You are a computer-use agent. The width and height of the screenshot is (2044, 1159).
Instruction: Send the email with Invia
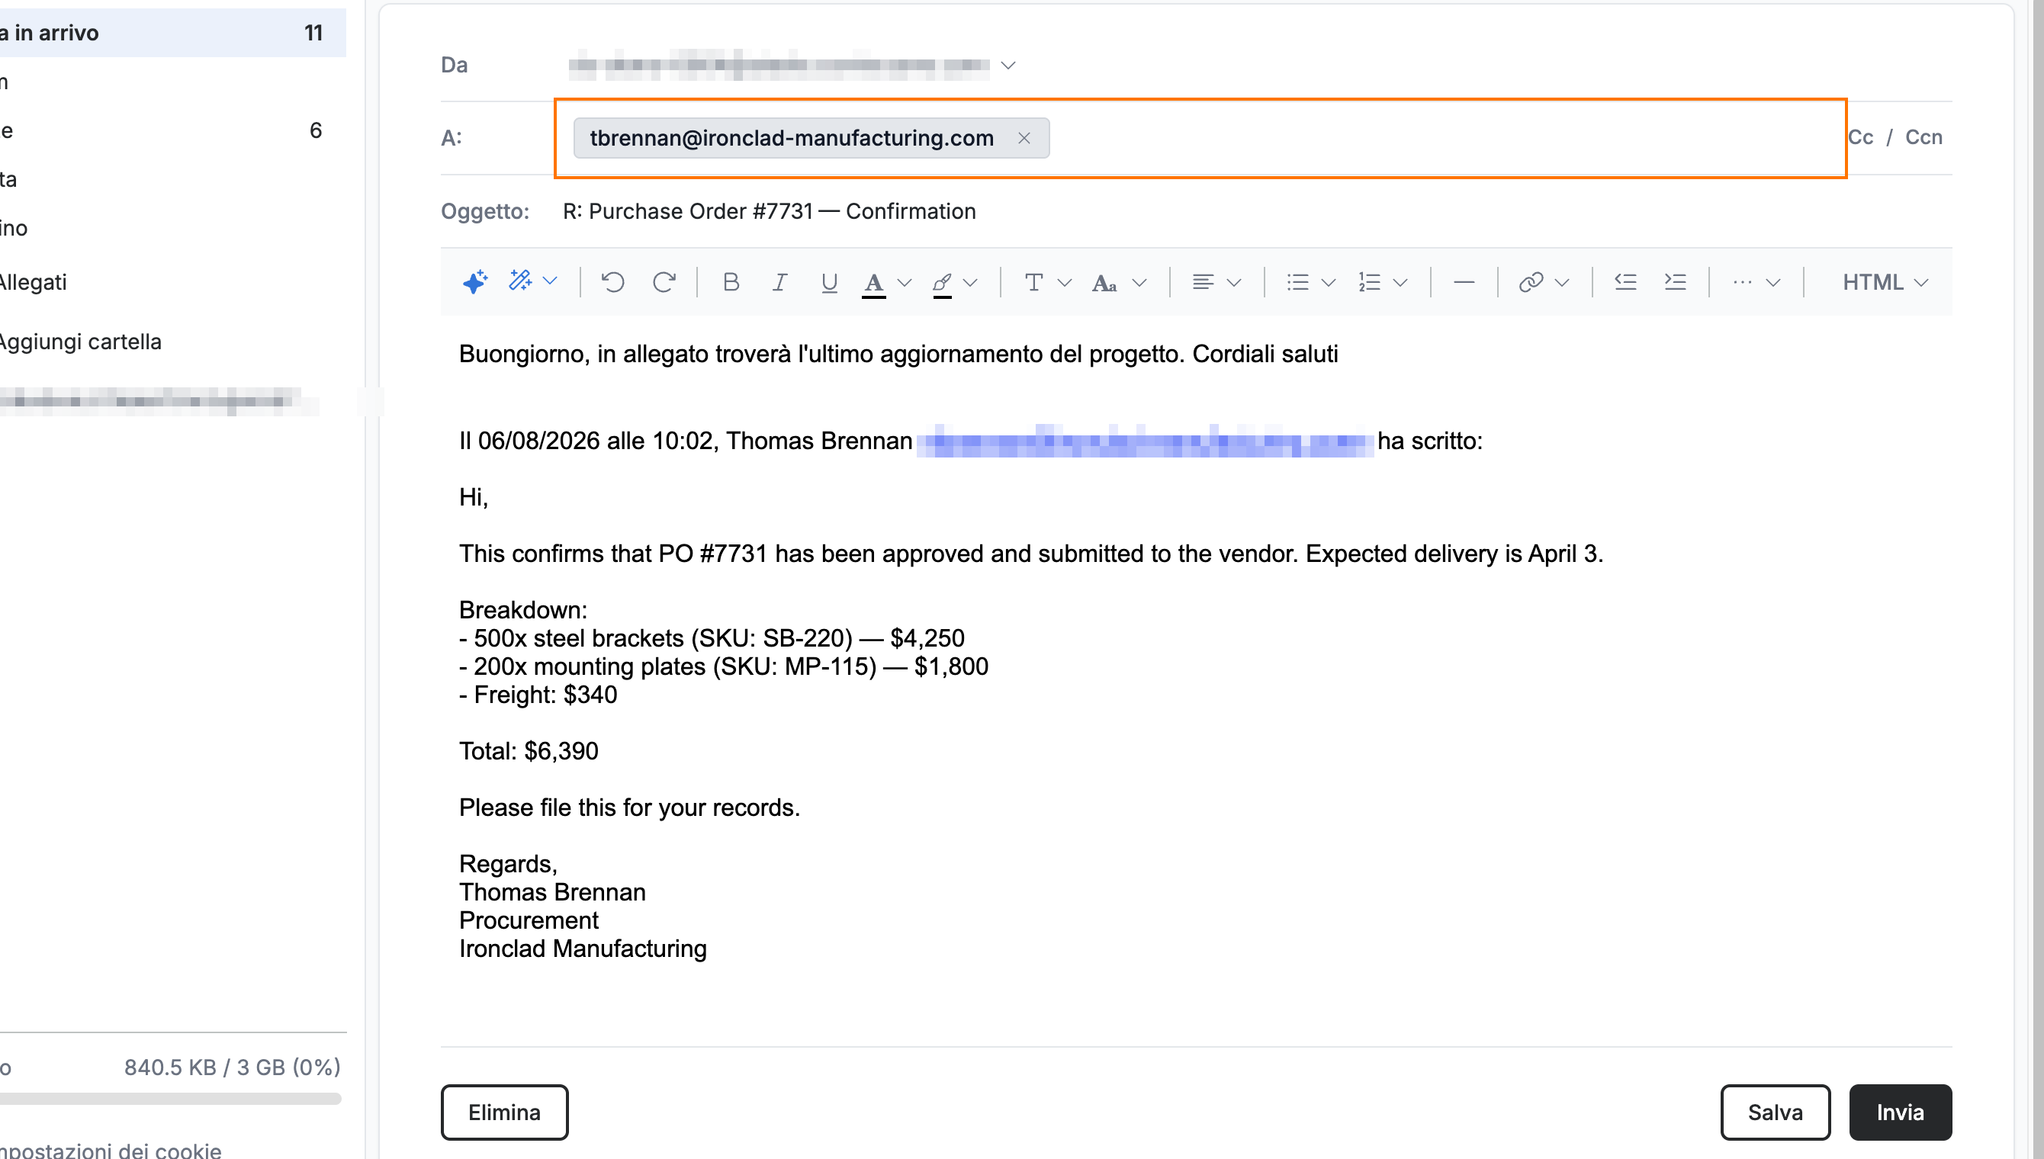point(1899,1111)
